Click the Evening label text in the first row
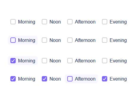136x107 pixels. click(x=118, y=22)
